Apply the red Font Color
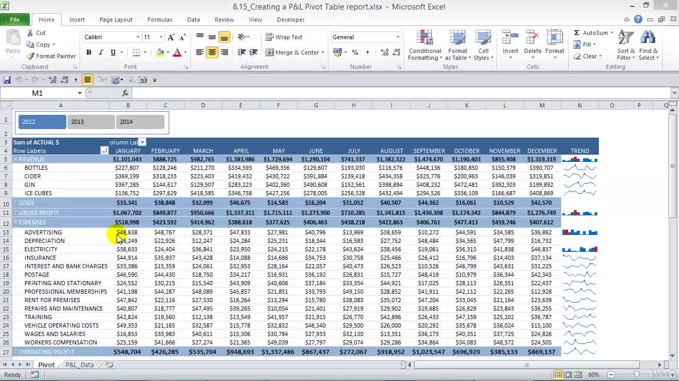The width and height of the screenshot is (679, 381). click(x=177, y=52)
